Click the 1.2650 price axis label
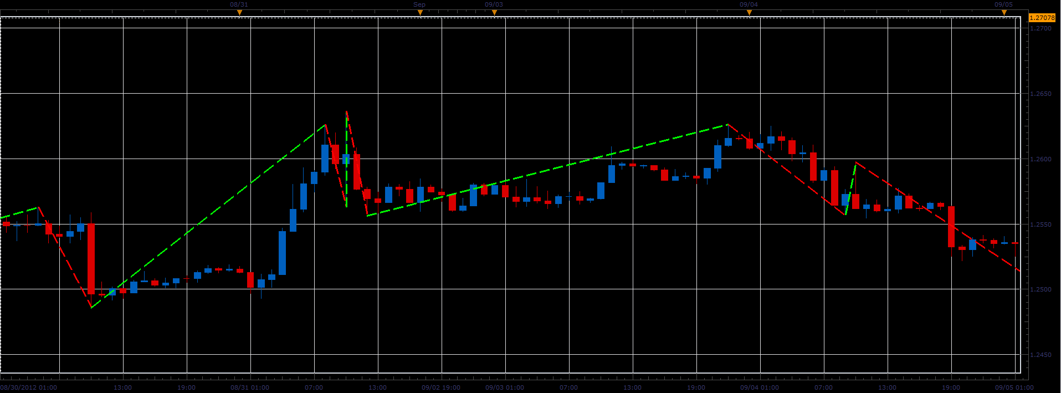Screen dimensions: 1061x393 point(1041,94)
